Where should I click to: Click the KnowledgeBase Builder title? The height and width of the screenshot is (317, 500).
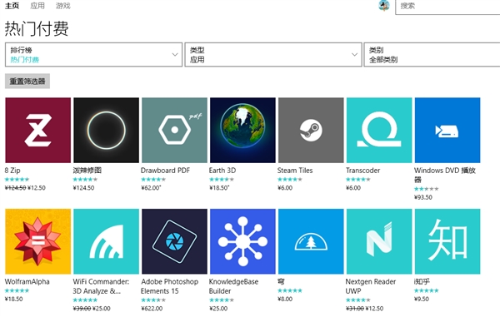click(233, 286)
